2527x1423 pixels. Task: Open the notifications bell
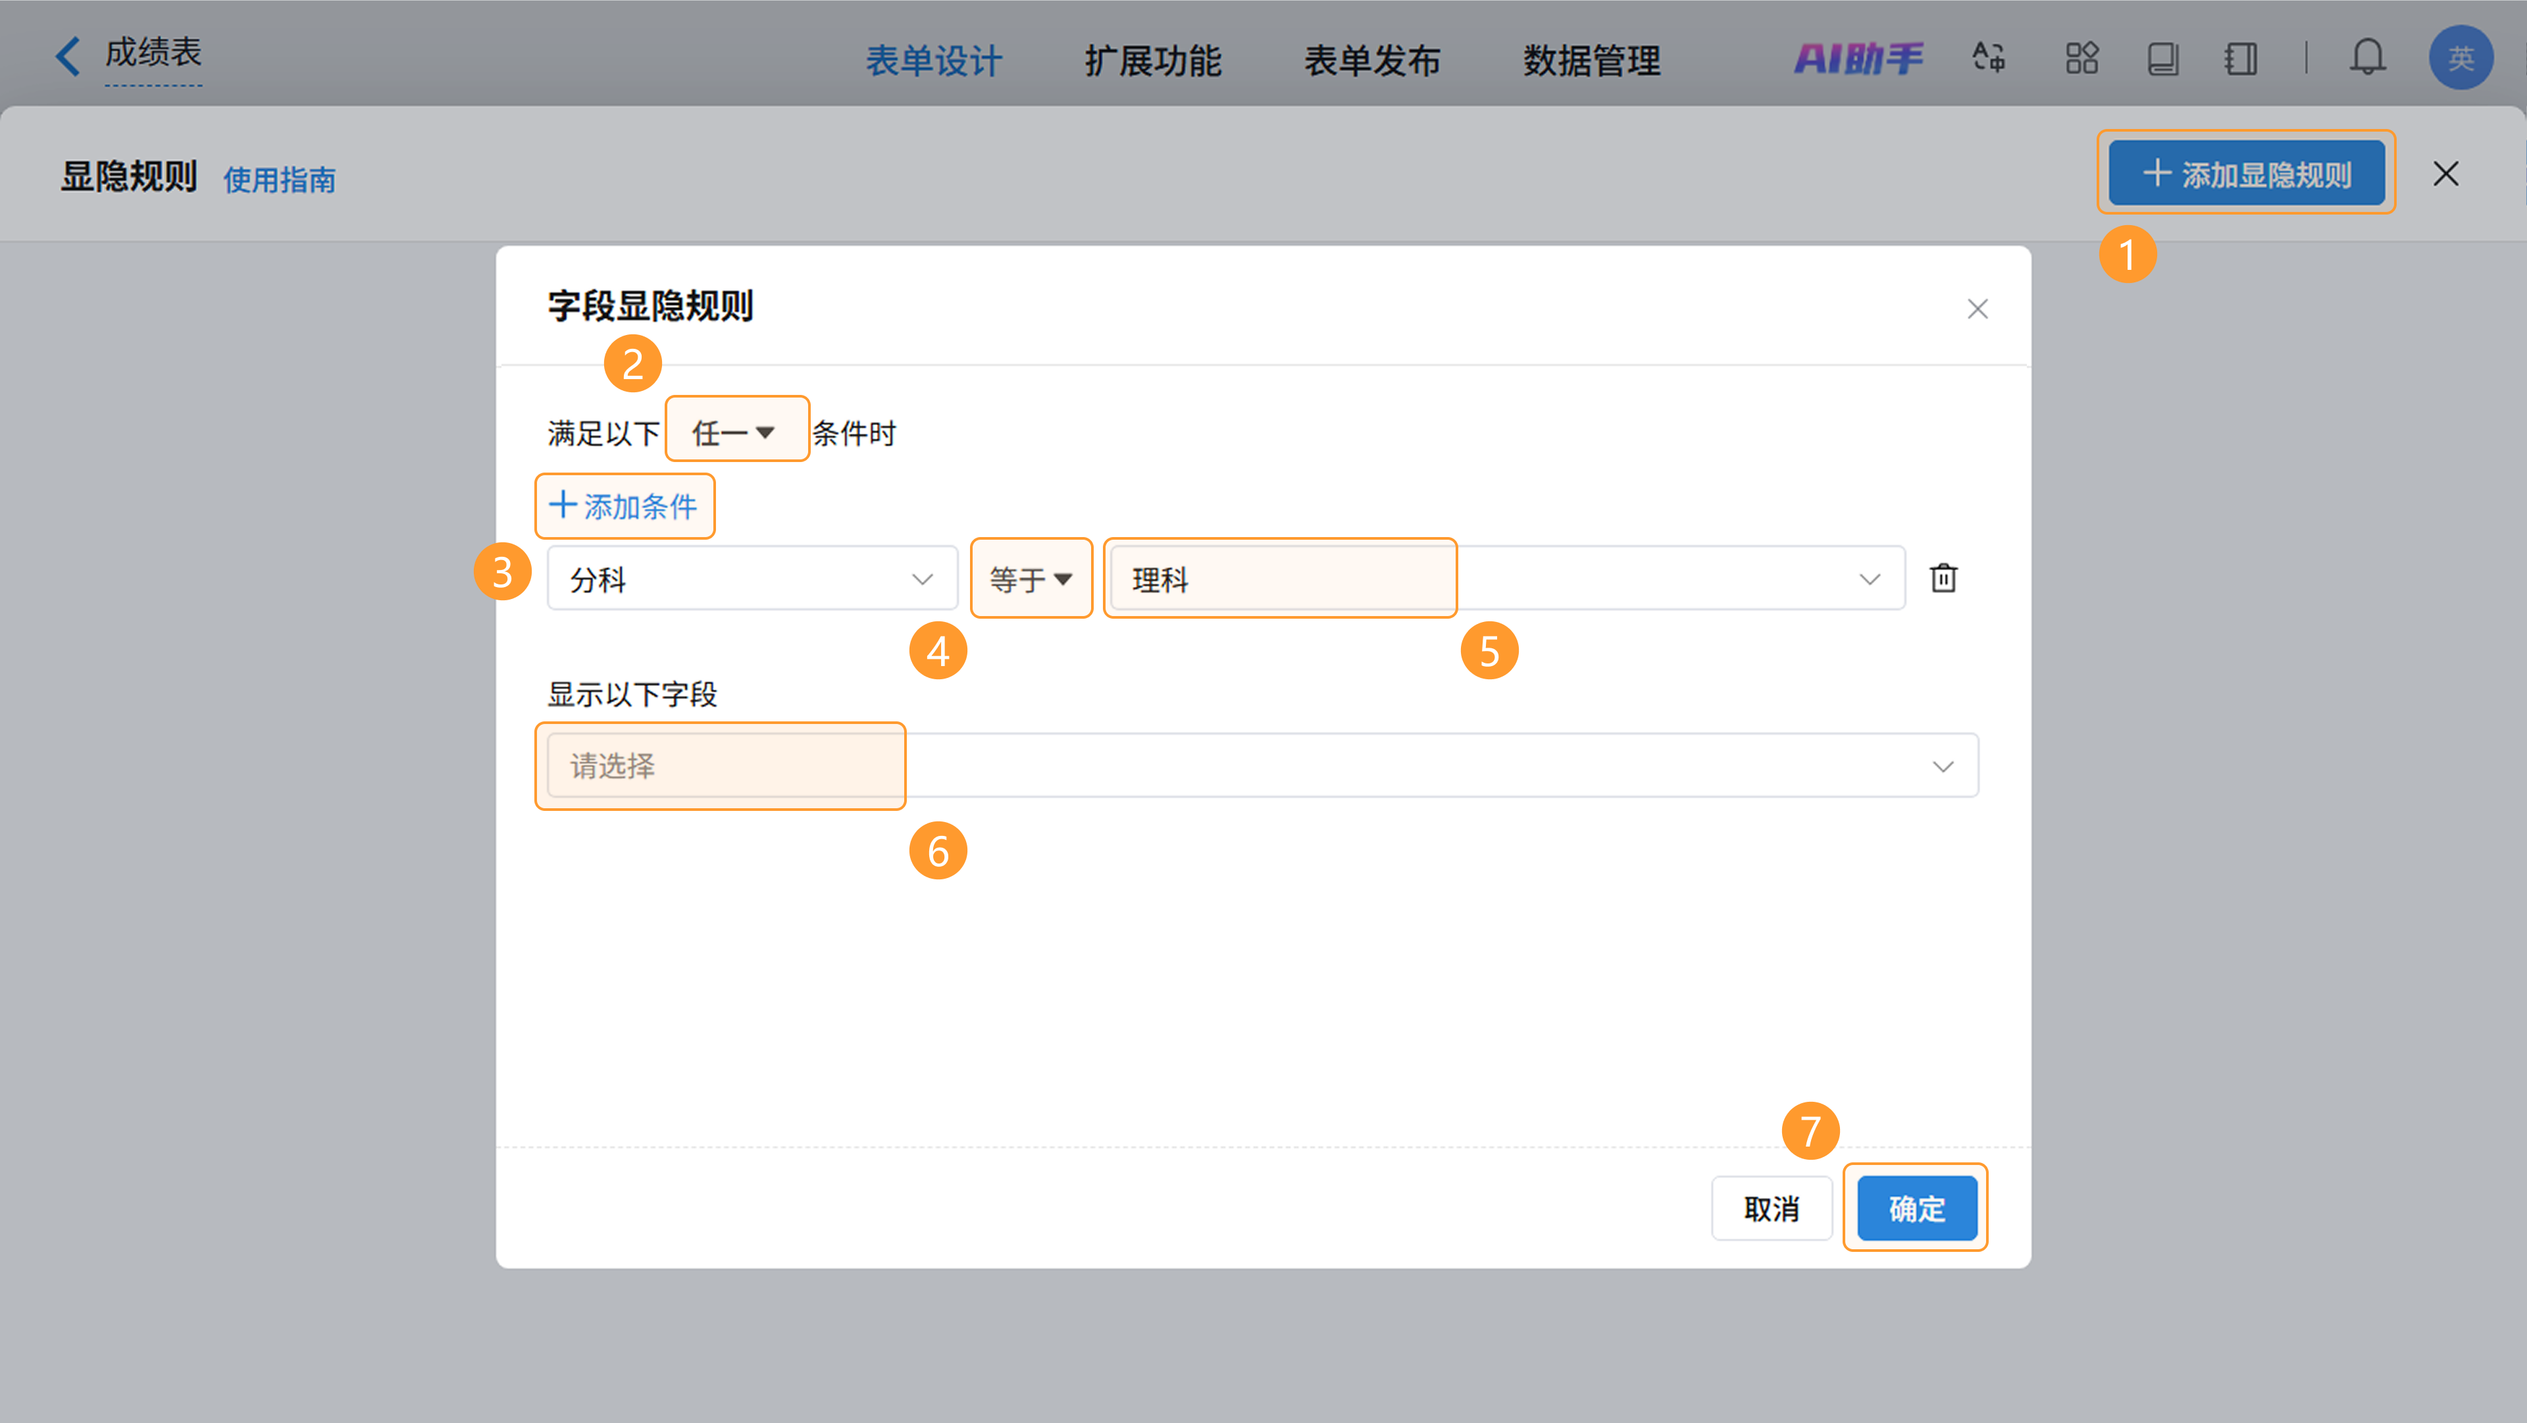click(x=2367, y=58)
